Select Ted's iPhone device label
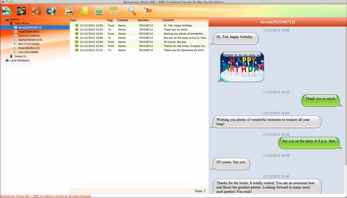 (x=21, y=23)
